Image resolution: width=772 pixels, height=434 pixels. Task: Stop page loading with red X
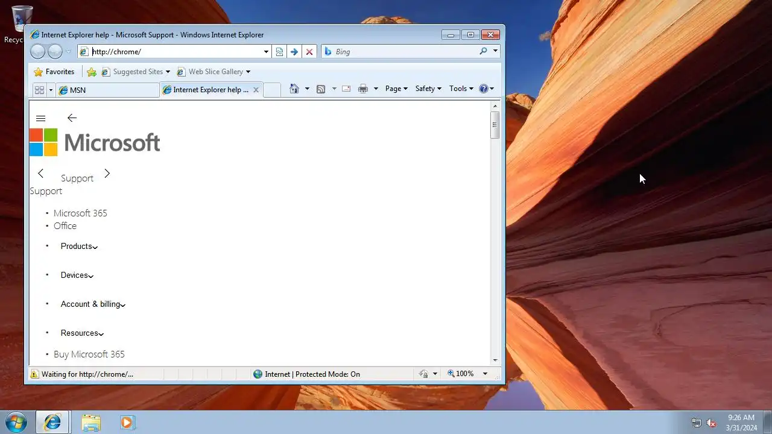tap(309, 52)
